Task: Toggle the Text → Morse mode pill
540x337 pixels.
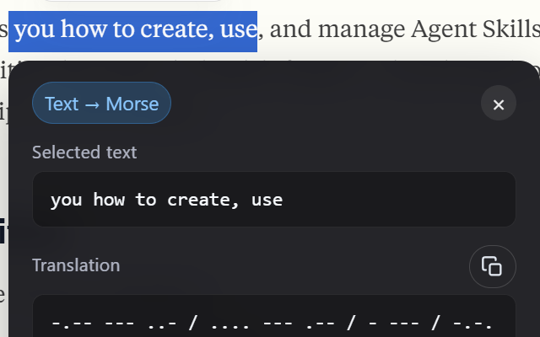Action: [101, 104]
